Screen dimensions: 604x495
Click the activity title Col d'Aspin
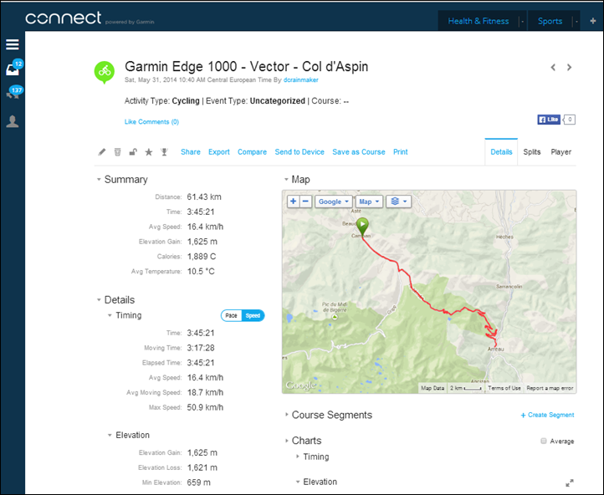pos(246,67)
